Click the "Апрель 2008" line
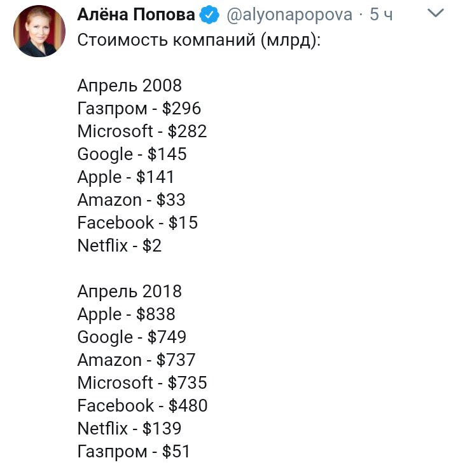The height and width of the screenshot is (472, 458). click(129, 86)
